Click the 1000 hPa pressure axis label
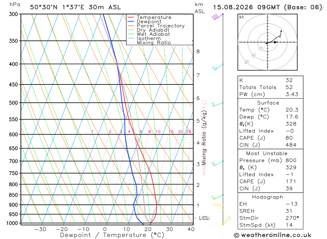Screen dimensions: 327x239 (12, 223)
